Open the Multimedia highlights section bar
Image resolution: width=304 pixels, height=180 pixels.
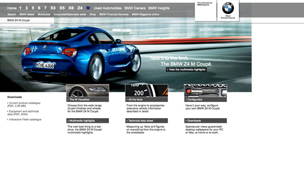[x=87, y=120]
